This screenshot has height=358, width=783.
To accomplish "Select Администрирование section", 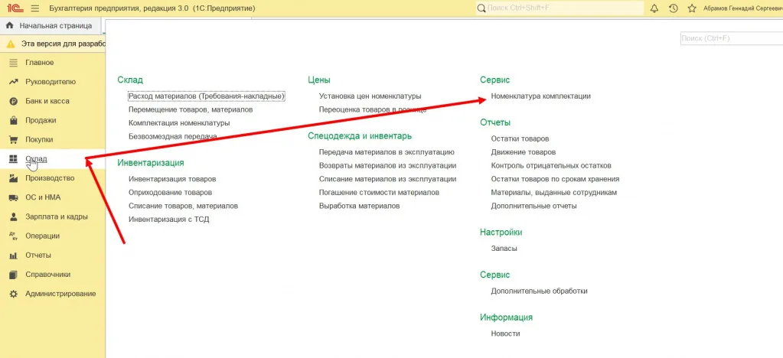I will [60, 294].
